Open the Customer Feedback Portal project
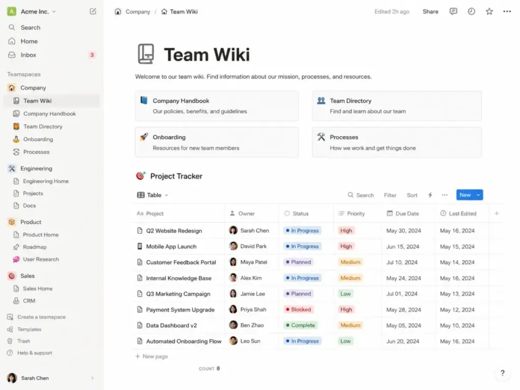The height and width of the screenshot is (390, 520). [181, 262]
